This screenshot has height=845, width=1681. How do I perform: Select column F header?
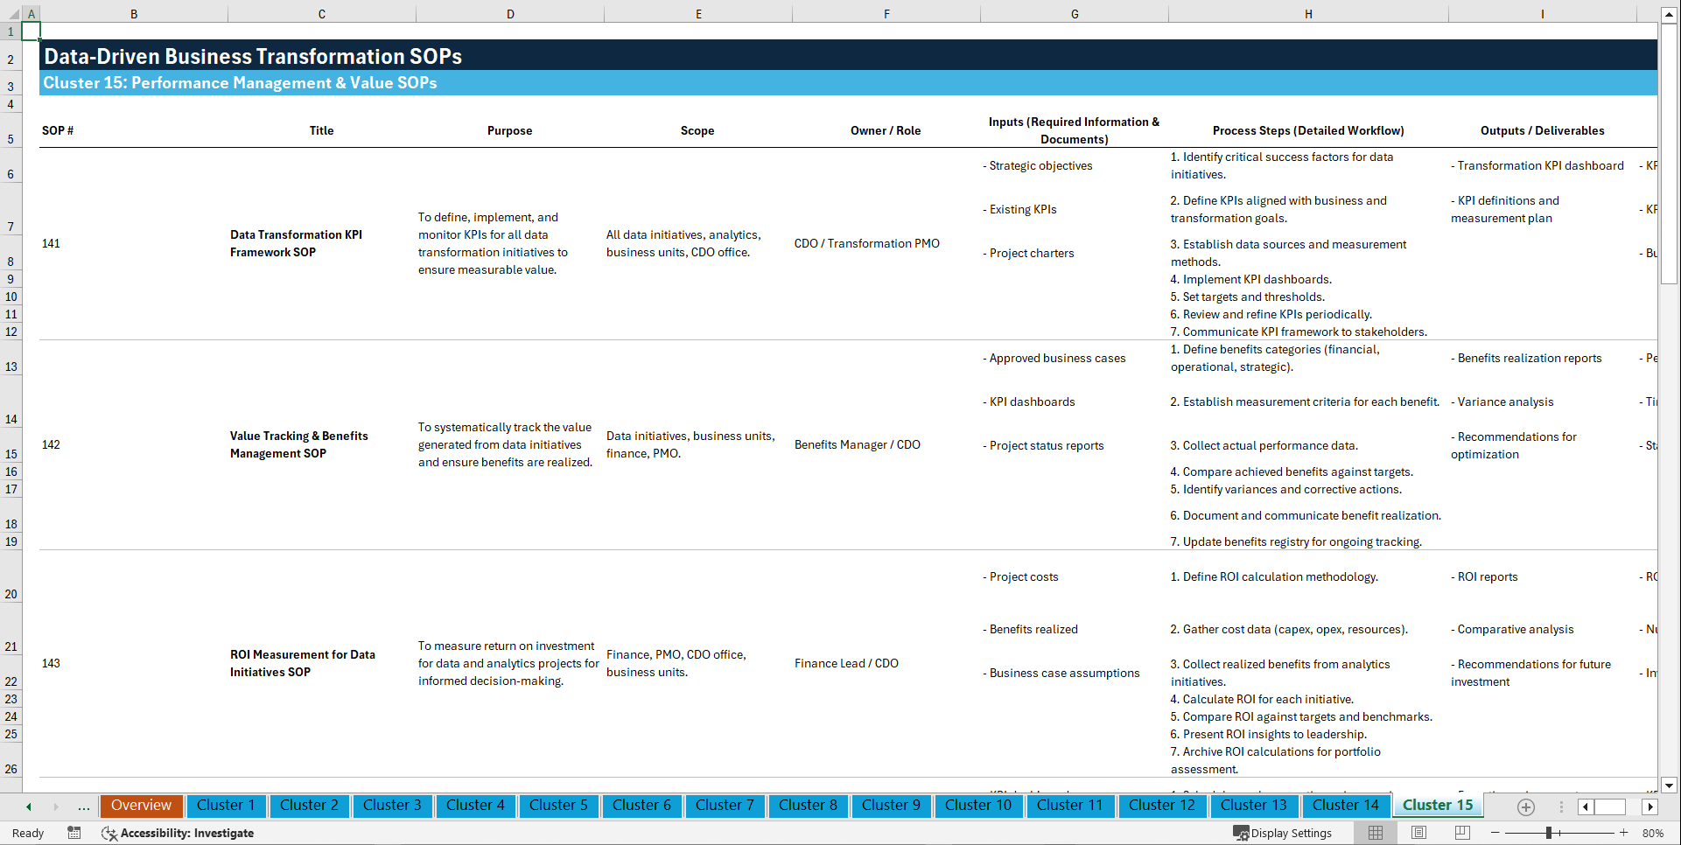click(886, 13)
